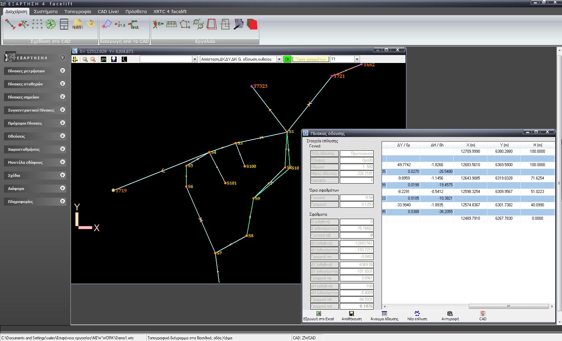
Task: Select the distance measurement line tool icon
Action: coord(10,24)
